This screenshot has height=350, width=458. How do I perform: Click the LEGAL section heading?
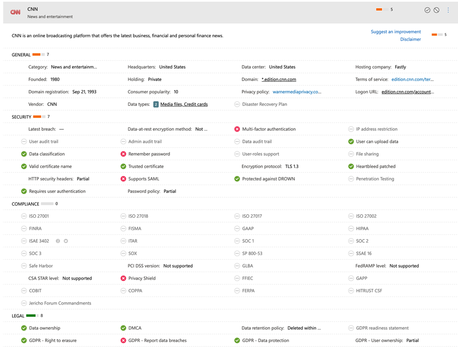click(x=18, y=316)
